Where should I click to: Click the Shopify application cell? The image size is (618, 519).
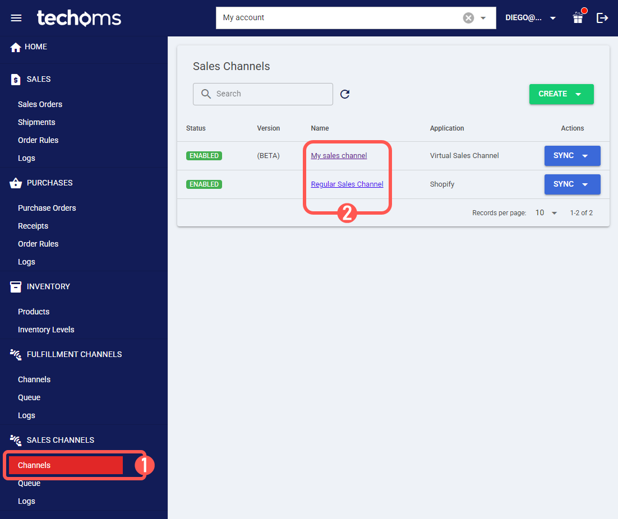(x=442, y=184)
